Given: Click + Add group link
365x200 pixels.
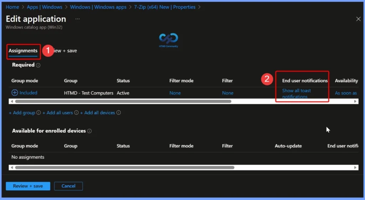Looking at the screenshot, I should pyautogui.click(x=22, y=113).
